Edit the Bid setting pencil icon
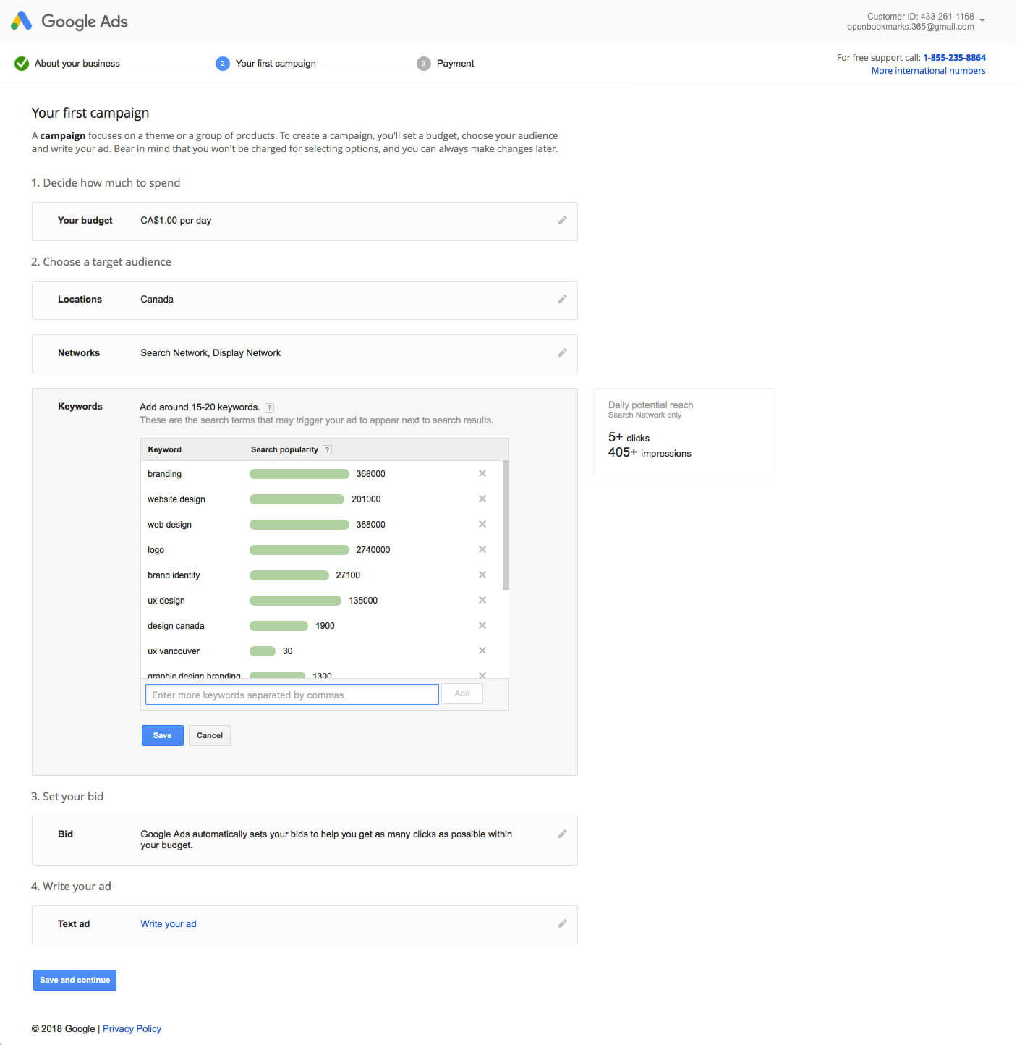Screen dimensions: 1017x1045 tap(562, 834)
